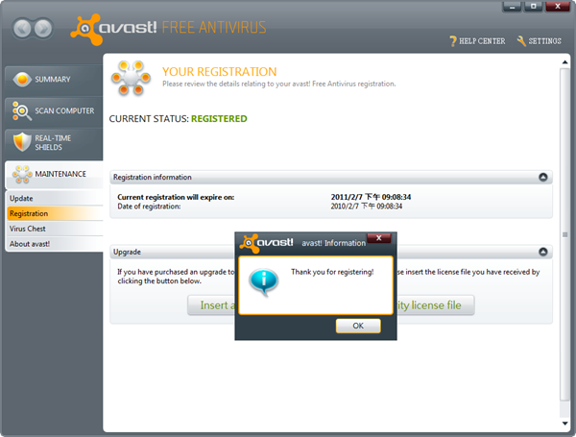Click the 'Thank you for registering!' message
The height and width of the screenshot is (437, 576).
(x=332, y=272)
